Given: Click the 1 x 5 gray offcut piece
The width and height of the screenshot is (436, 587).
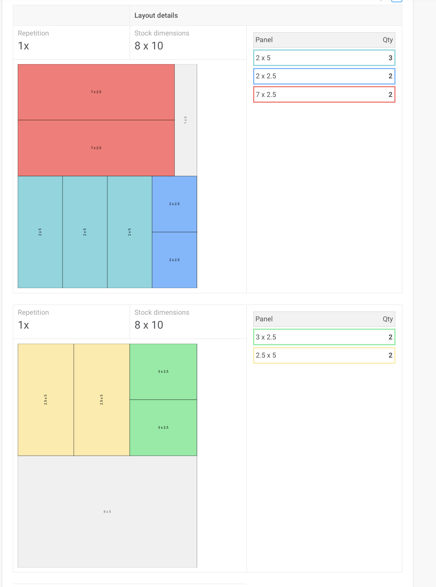Looking at the screenshot, I should [x=186, y=120].
